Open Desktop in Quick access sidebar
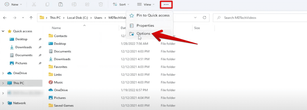 [x=21, y=39]
